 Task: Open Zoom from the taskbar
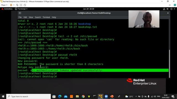[x=106, y=97]
